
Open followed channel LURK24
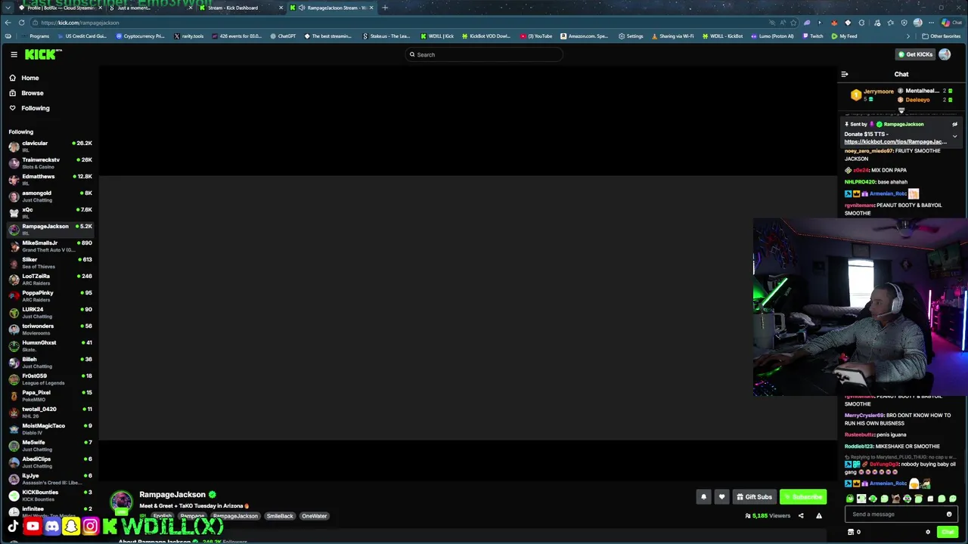tap(50, 313)
